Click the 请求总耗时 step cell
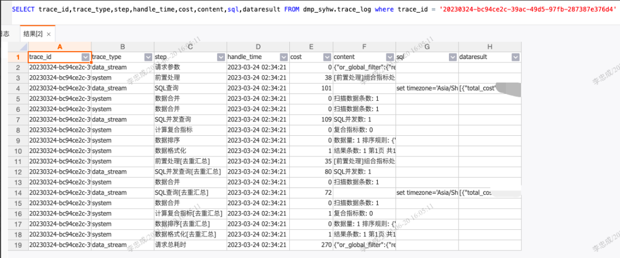The image size is (620, 258). click(x=190, y=245)
